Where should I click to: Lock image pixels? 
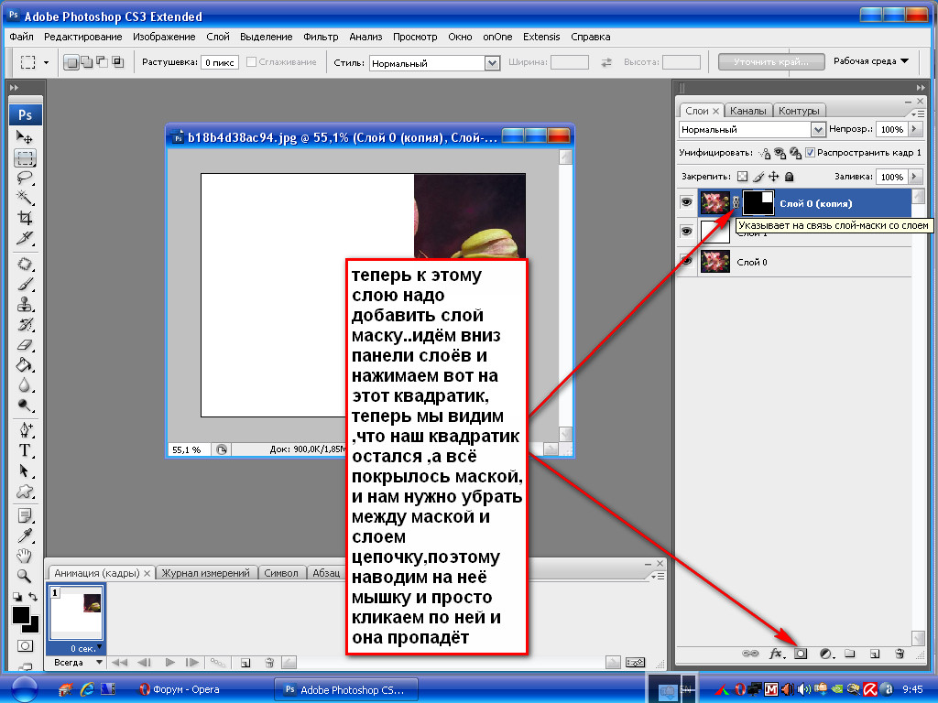point(758,177)
